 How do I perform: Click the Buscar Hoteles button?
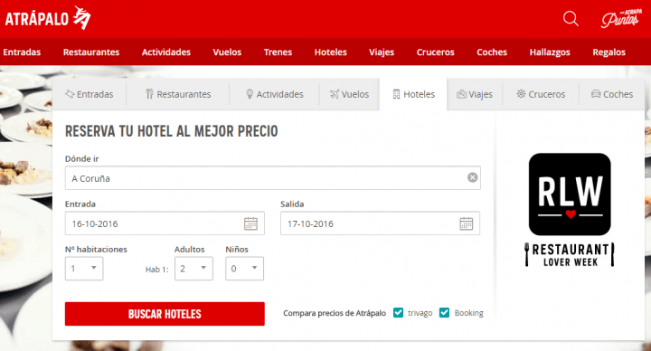tap(165, 314)
